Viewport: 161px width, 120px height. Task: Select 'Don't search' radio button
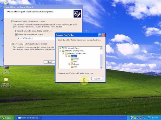(x=12, y=44)
